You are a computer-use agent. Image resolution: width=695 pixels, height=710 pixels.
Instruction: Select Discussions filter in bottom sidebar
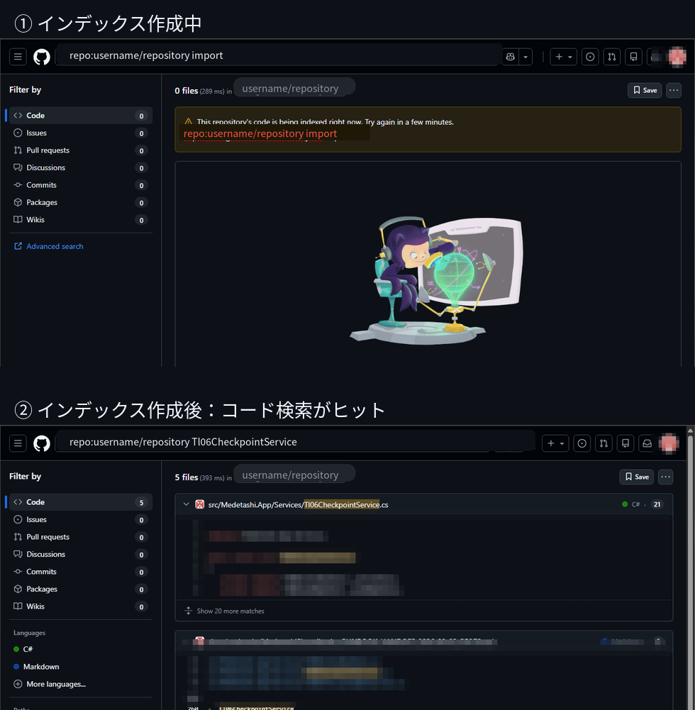pyautogui.click(x=81, y=554)
